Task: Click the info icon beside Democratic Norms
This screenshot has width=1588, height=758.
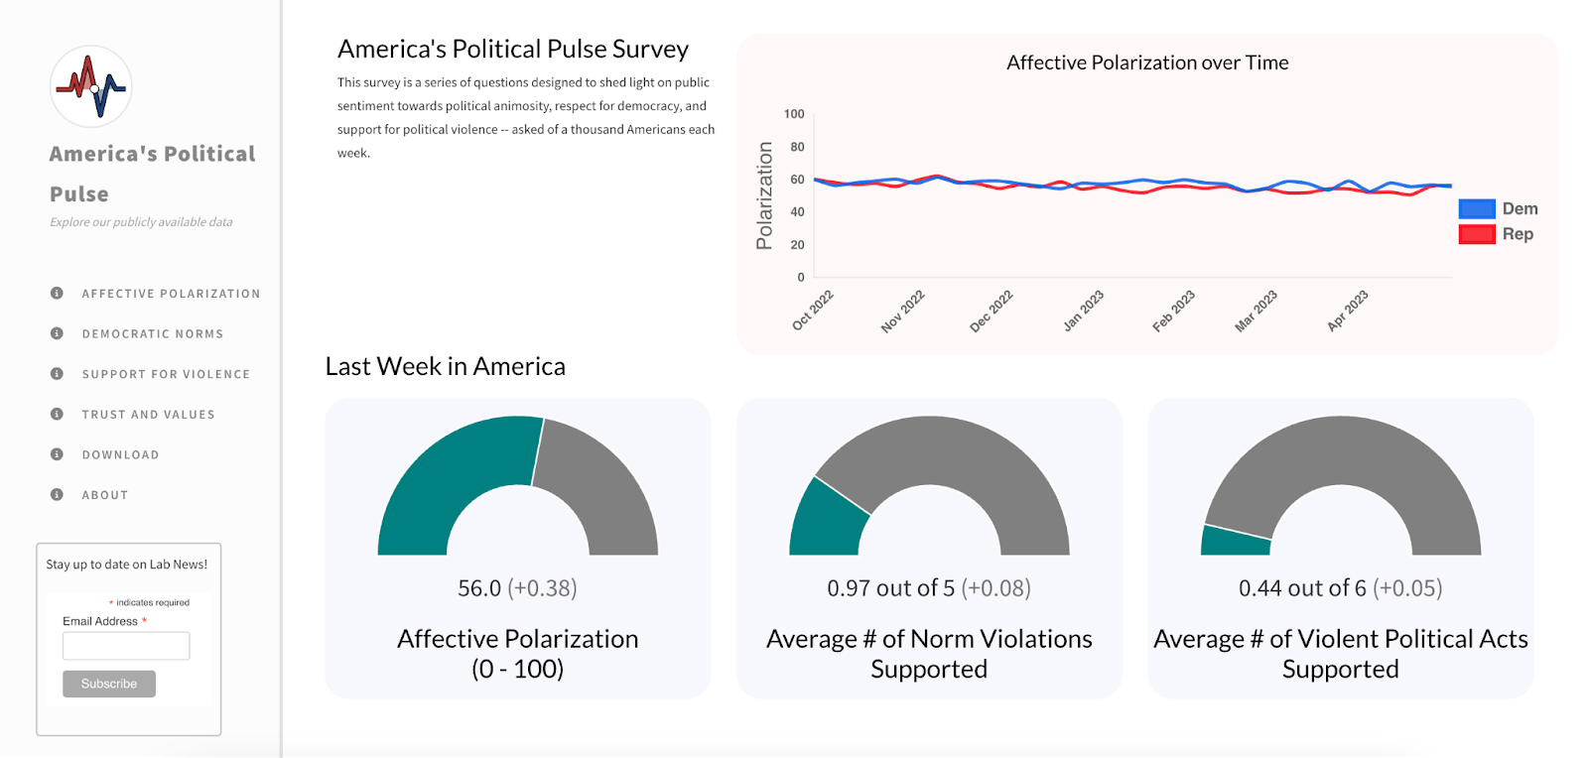Action: (57, 333)
